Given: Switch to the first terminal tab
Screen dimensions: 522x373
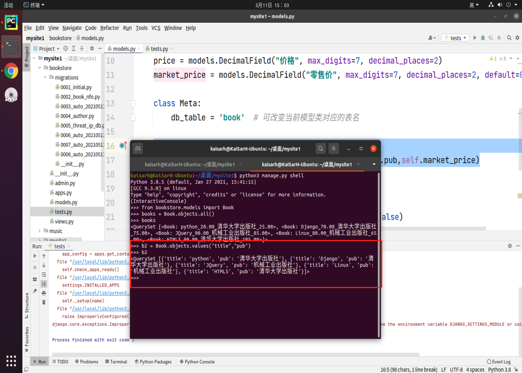Looking at the screenshot, I should pyautogui.click(x=190, y=165).
